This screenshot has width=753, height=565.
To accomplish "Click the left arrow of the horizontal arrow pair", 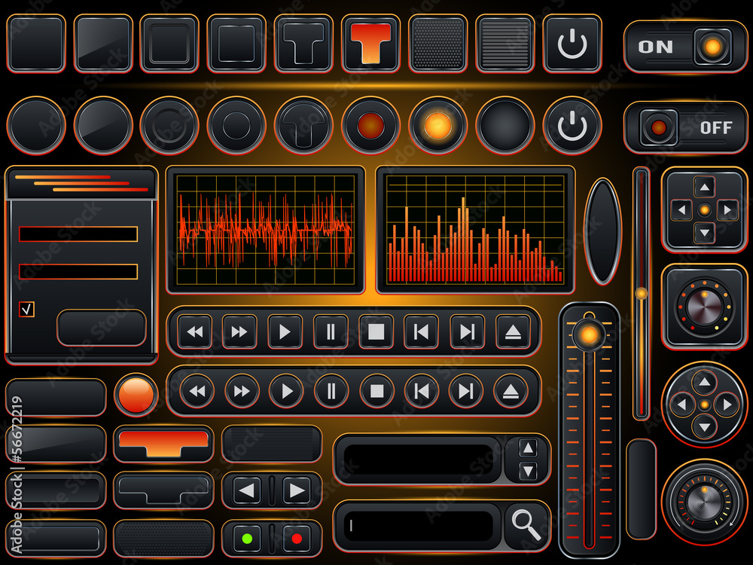I will pyautogui.click(x=247, y=490).
